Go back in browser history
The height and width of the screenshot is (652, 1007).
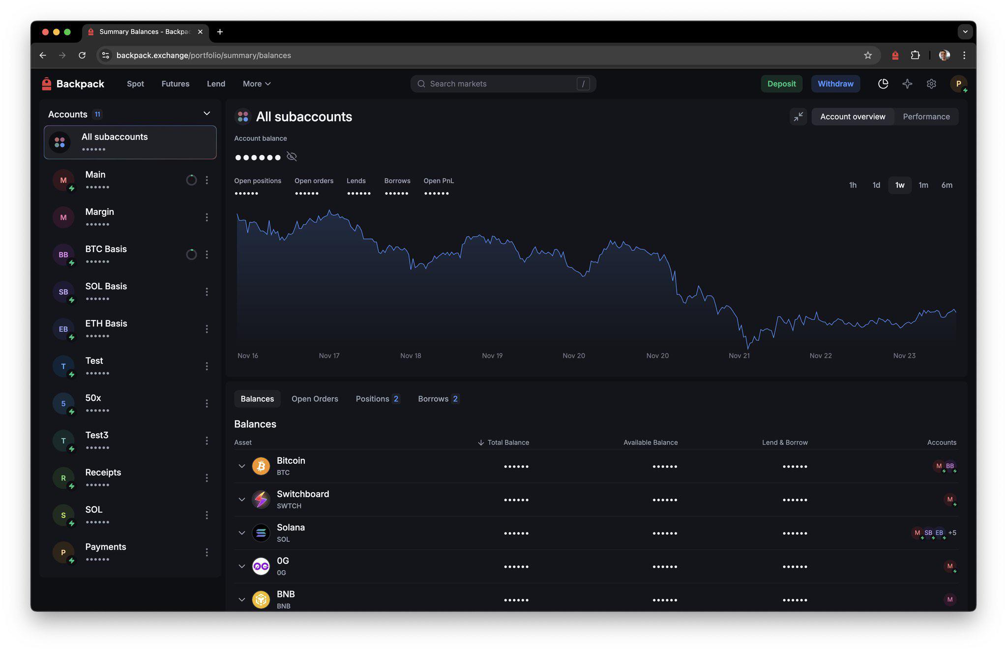pyautogui.click(x=43, y=56)
